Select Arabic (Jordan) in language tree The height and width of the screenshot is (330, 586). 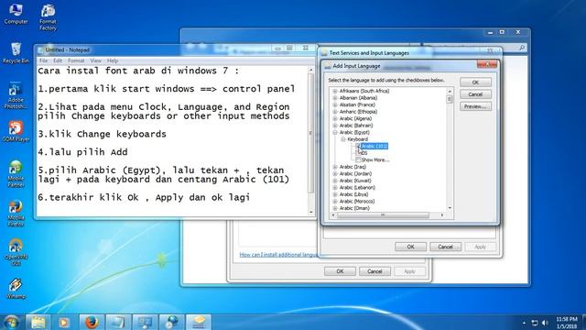(x=355, y=173)
